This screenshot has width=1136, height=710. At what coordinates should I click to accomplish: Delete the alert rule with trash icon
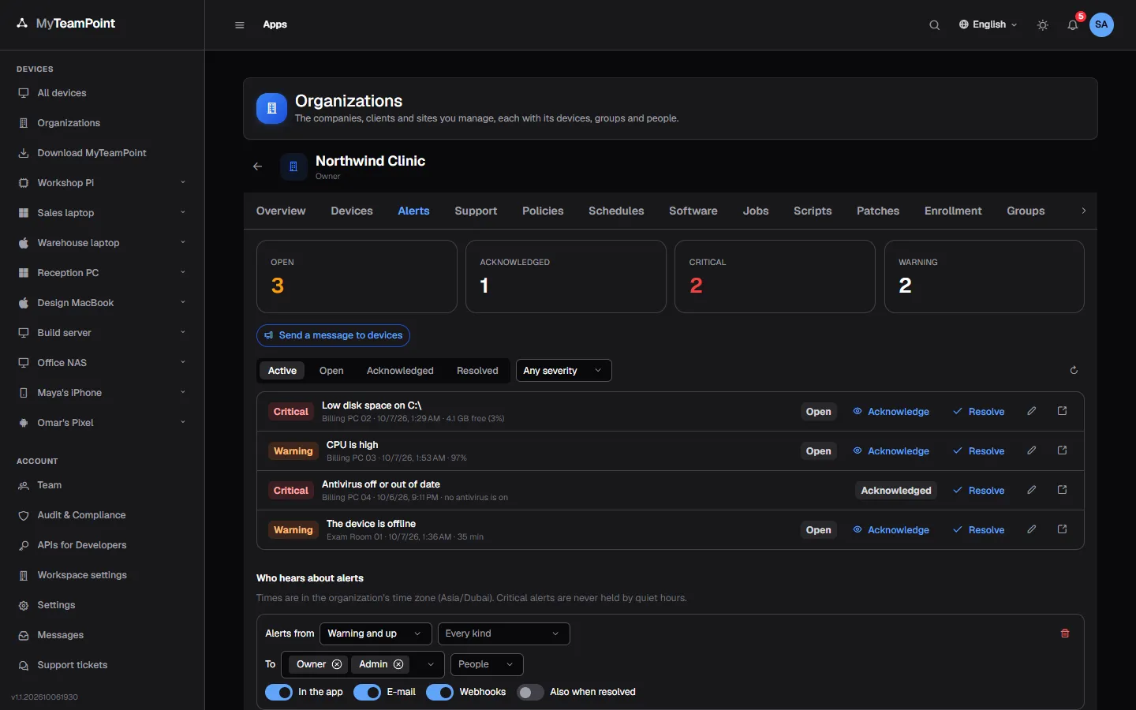pyautogui.click(x=1065, y=633)
